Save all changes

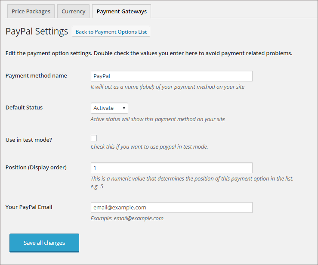[44, 243]
